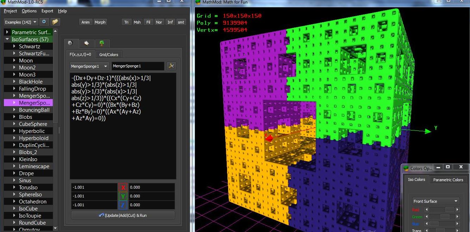This screenshot has width=470, height=232.
Task: Switch to the Grid/Colors tab
Action: click(x=108, y=54)
